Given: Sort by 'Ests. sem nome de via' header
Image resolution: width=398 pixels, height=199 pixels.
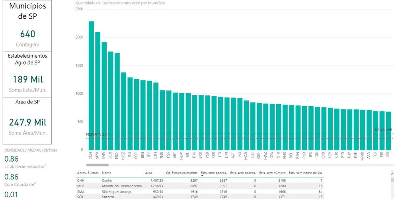Looking at the screenshot, I should (306, 173).
